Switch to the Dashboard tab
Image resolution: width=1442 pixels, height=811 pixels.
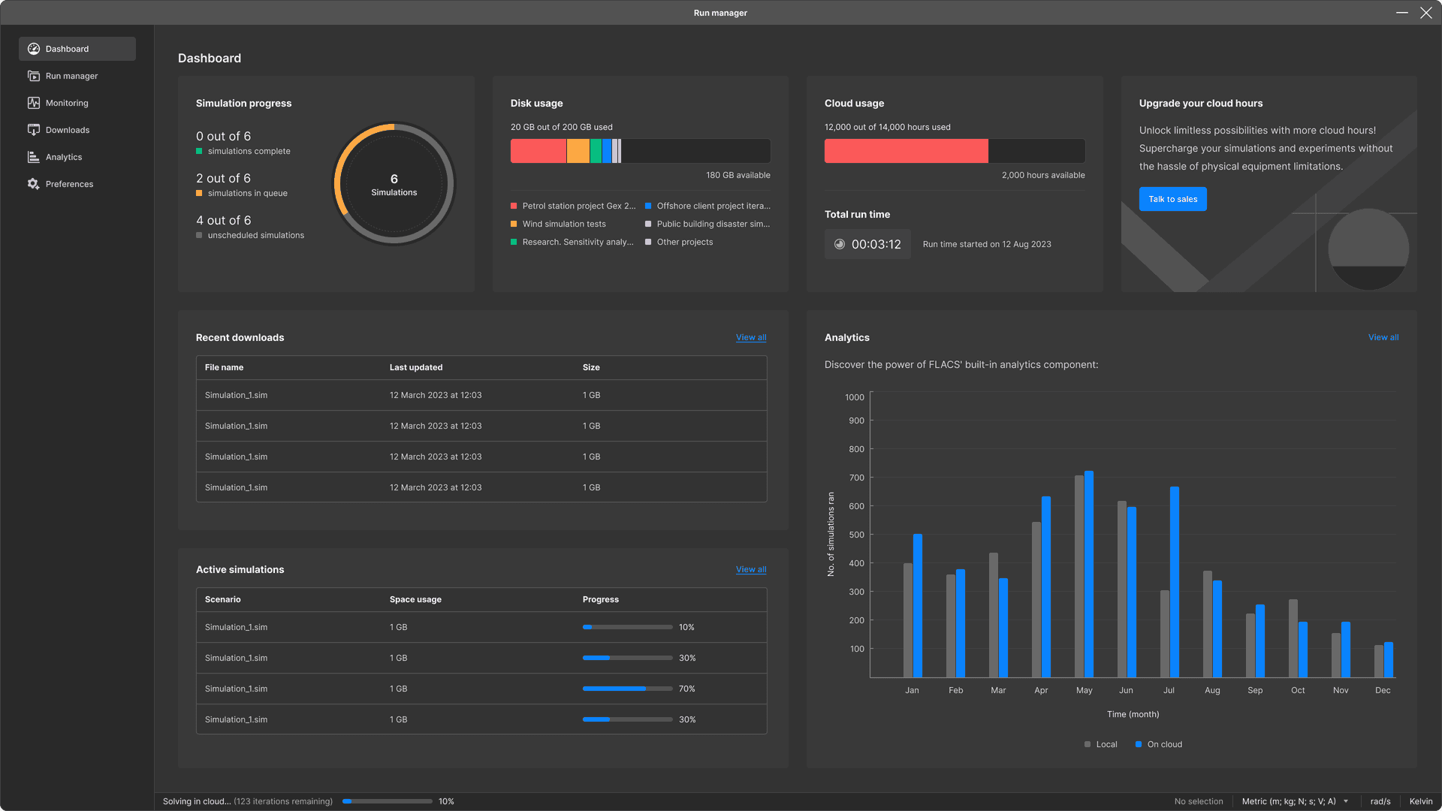(66, 48)
